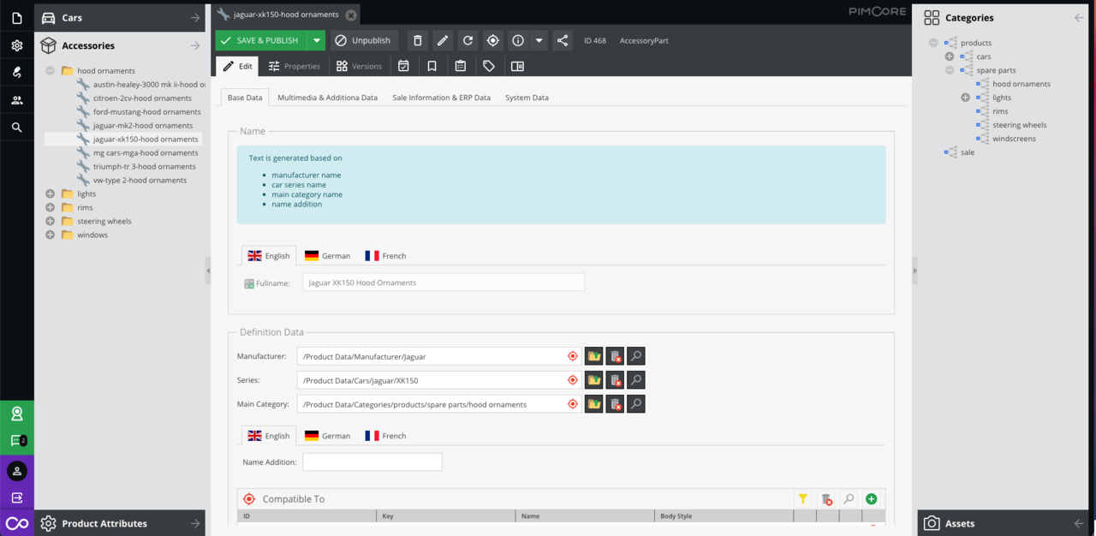The width and height of the screenshot is (1096, 536).
Task: Clear all Compatible To entries with the trash icon
Action: [x=826, y=499]
